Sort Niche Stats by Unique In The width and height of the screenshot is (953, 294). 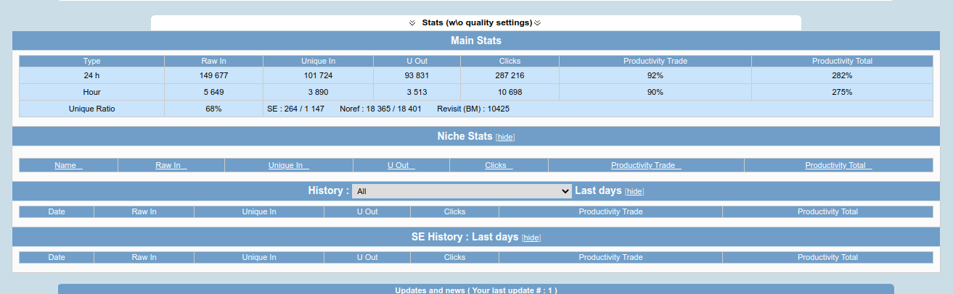click(x=289, y=166)
